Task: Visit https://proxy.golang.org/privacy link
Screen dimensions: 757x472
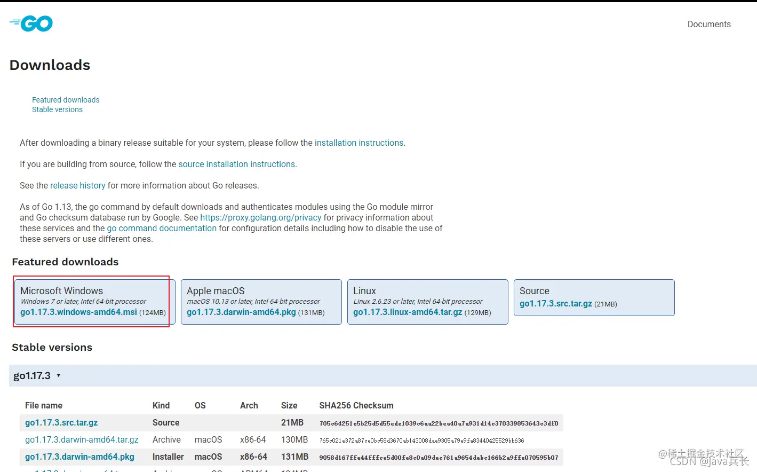Action: pos(261,217)
